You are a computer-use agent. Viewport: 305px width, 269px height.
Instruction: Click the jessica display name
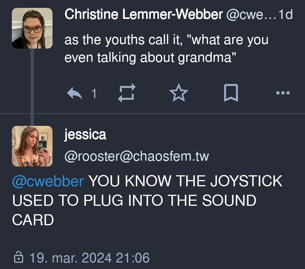click(x=85, y=135)
